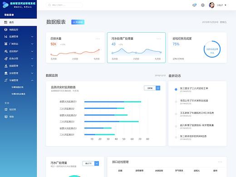Open the announcements megaphone icon
Screen dimensions: 236x177
tap(194, 5)
